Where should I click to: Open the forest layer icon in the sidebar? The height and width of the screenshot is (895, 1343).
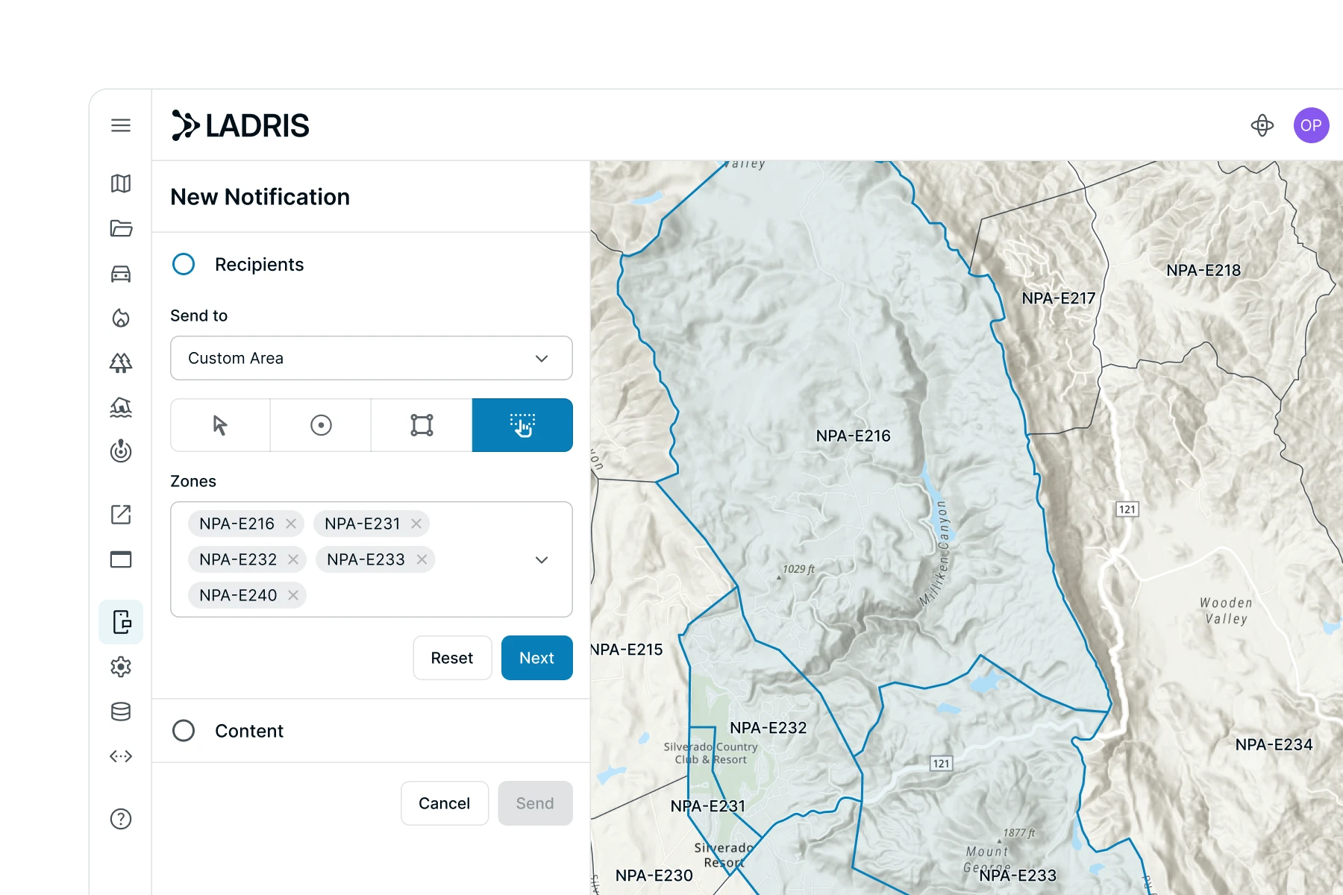pos(121,363)
